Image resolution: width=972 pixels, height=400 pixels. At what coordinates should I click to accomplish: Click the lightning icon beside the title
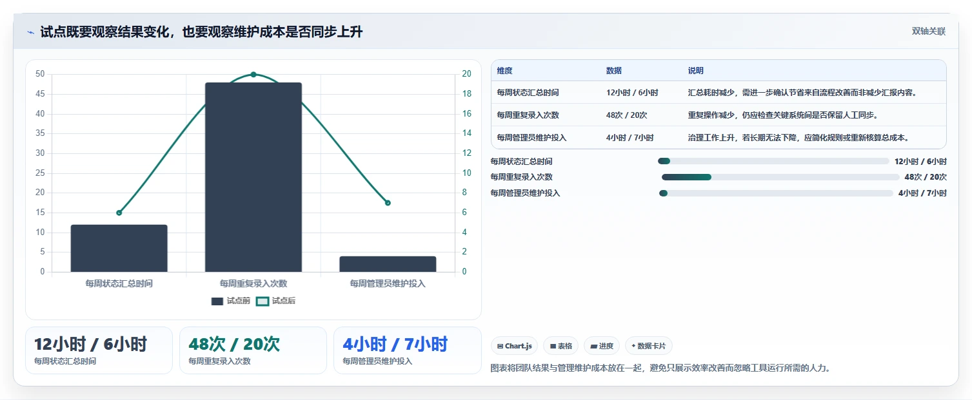pos(30,32)
